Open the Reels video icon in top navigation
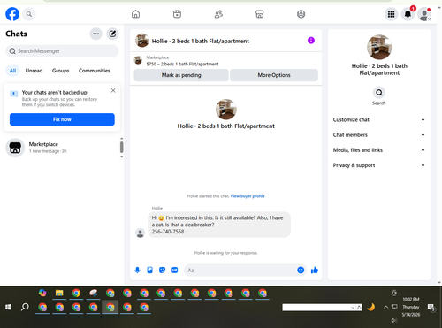 tap(177, 14)
